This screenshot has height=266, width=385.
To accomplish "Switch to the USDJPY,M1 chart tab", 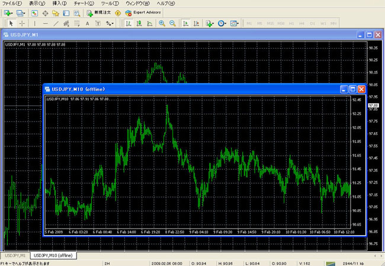I will [15, 255].
